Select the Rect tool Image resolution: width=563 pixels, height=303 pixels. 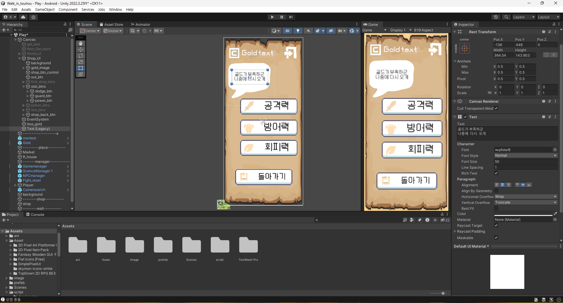tap(81, 68)
